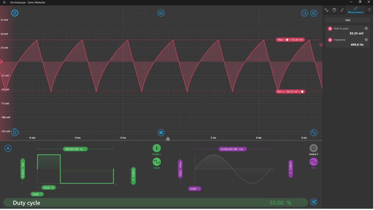The width and height of the screenshot is (374, 210).
Task: Click the cloud upload share icon
Action: 161,13
